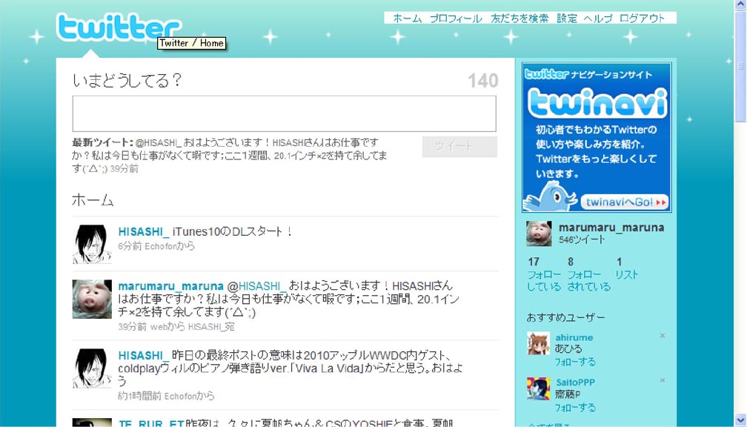
Task: Open the 約1時間前 tweet timestamp
Action: pos(139,396)
